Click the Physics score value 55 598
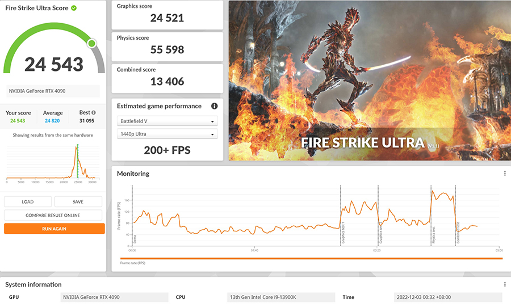511x304 pixels. 167,49
